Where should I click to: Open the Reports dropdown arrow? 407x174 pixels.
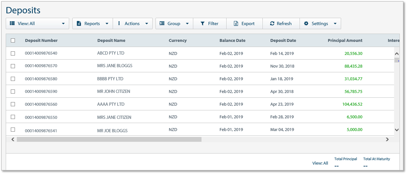[x=107, y=24]
